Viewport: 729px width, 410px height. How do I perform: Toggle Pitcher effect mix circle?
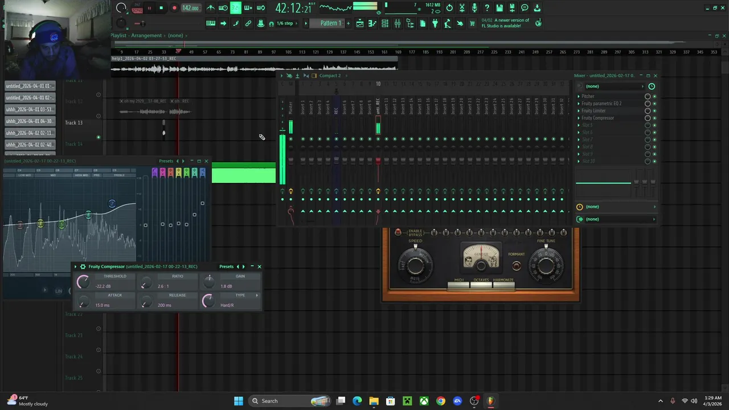click(x=648, y=96)
